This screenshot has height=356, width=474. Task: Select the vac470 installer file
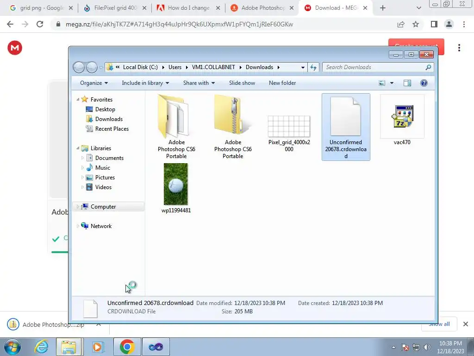402,120
